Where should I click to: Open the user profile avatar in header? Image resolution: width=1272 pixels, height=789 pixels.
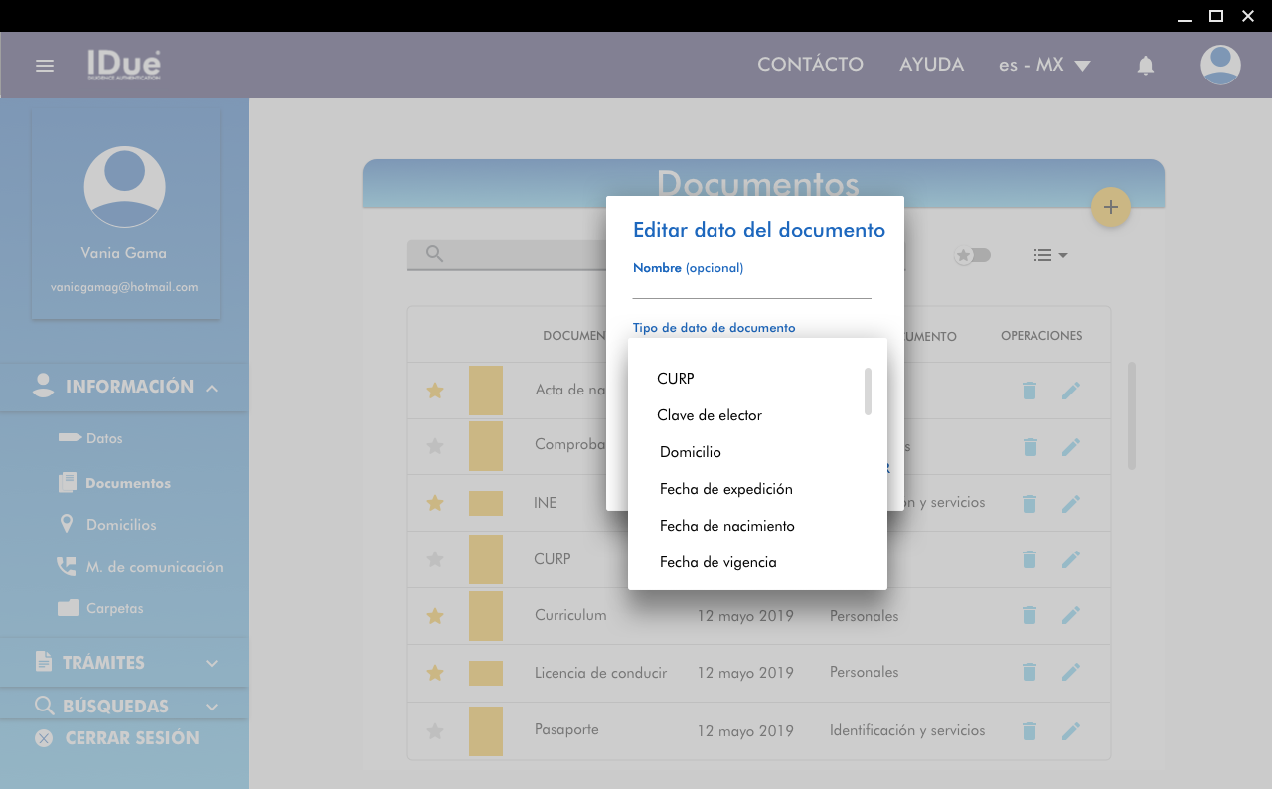[1219, 66]
